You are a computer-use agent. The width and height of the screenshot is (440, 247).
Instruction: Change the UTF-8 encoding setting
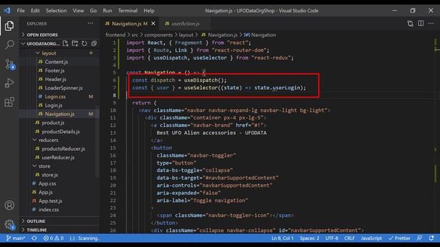click(x=331, y=238)
